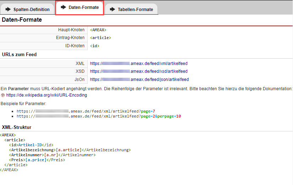The width and height of the screenshot is (293, 185).
Task: Open the Tabellen-Formate tab
Action: coord(135,9)
